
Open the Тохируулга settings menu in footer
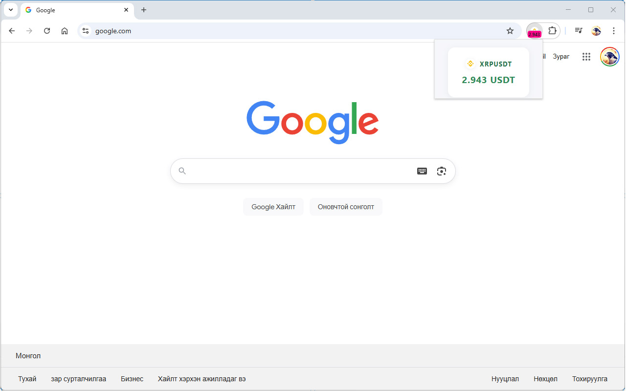pos(590,379)
